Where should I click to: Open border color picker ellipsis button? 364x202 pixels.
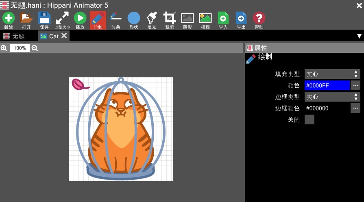pyautogui.click(x=355, y=108)
